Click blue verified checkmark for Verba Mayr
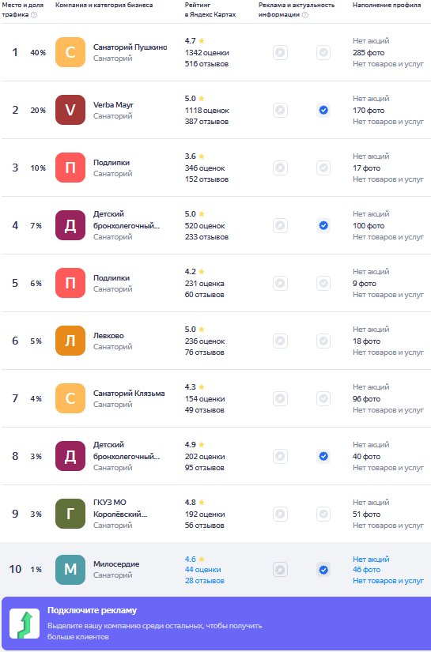The width and height of the screenshot is (431, 652). point(323,110)
